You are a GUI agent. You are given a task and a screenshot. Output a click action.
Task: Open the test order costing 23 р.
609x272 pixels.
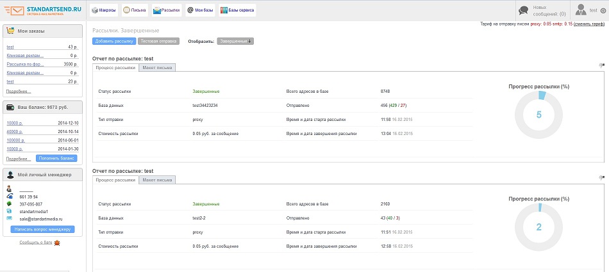pos(10,81)
